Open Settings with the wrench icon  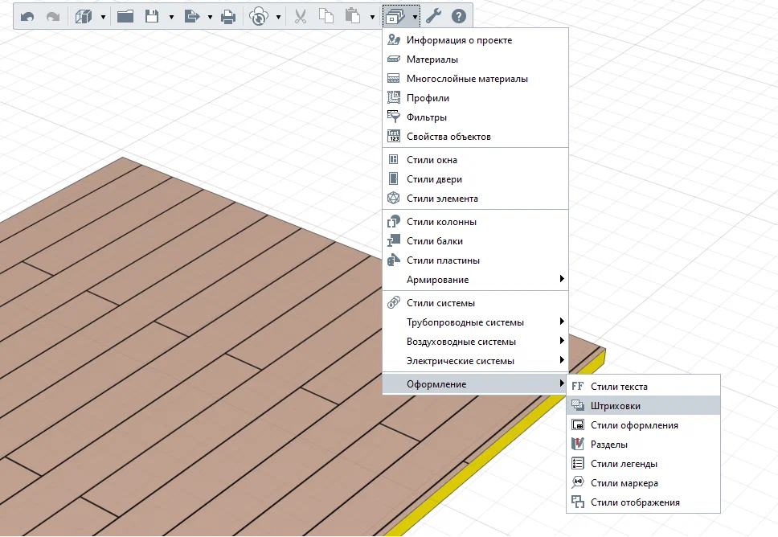tap(434, 16)
